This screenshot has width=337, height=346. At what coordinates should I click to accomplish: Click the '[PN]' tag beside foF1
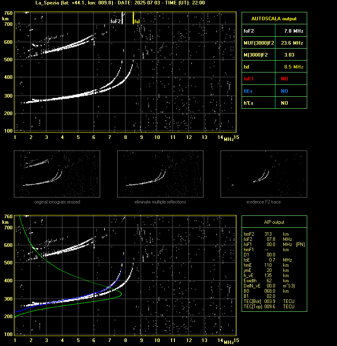click(x=300, y=244)
